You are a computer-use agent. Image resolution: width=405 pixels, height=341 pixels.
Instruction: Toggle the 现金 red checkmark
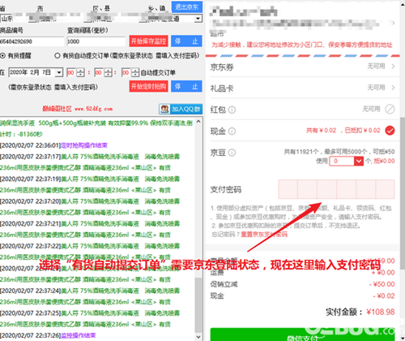(390, 131)
